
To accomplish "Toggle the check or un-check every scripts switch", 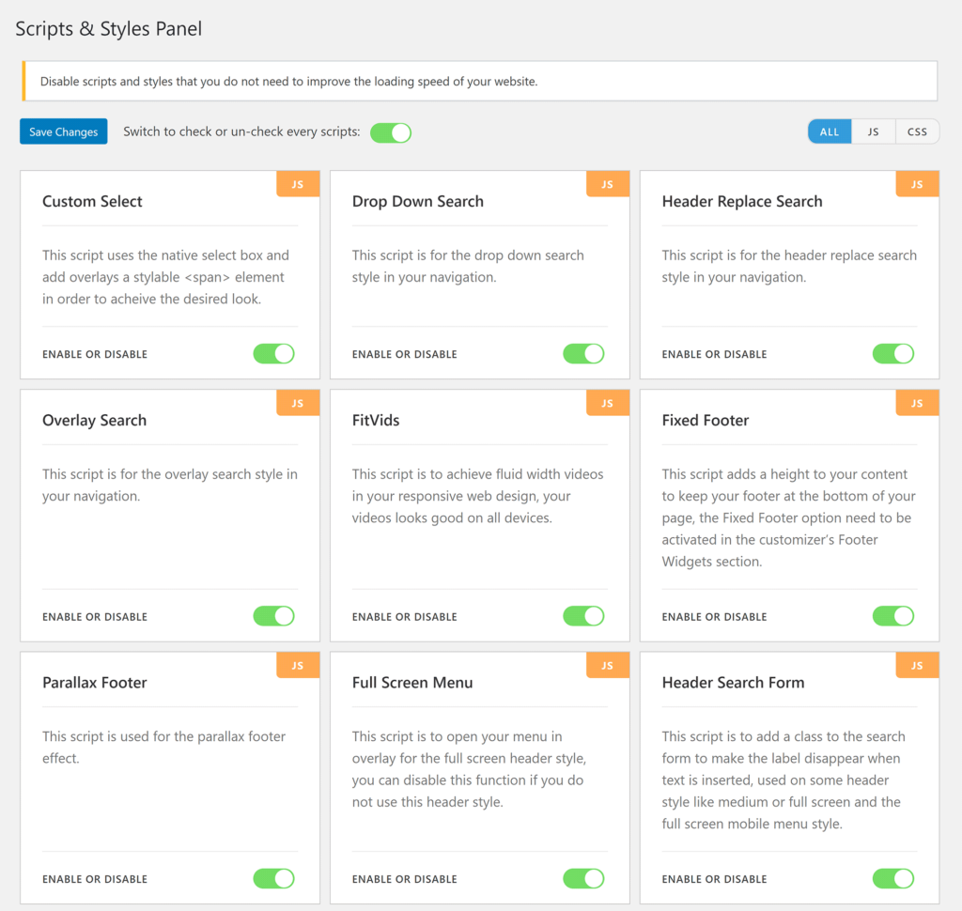I will (391, 132).
